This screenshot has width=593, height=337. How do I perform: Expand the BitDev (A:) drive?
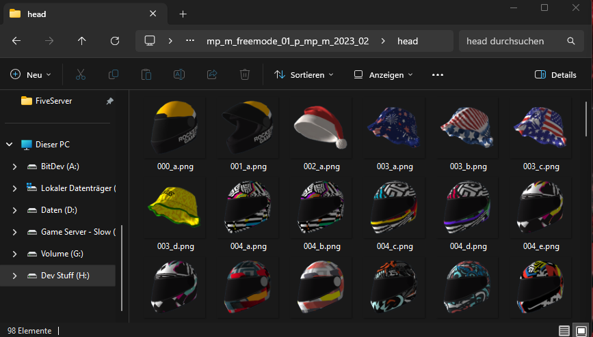tap(15, 166)
